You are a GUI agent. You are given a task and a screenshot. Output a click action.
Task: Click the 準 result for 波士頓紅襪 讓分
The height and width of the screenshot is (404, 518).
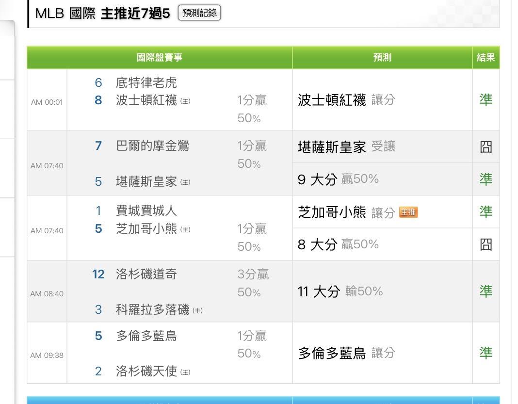(x=486, y=100)
